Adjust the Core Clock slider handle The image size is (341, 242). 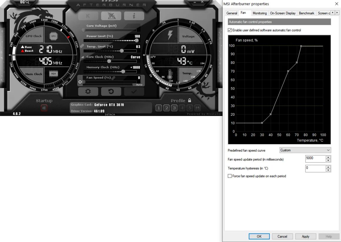coord(109,61)
